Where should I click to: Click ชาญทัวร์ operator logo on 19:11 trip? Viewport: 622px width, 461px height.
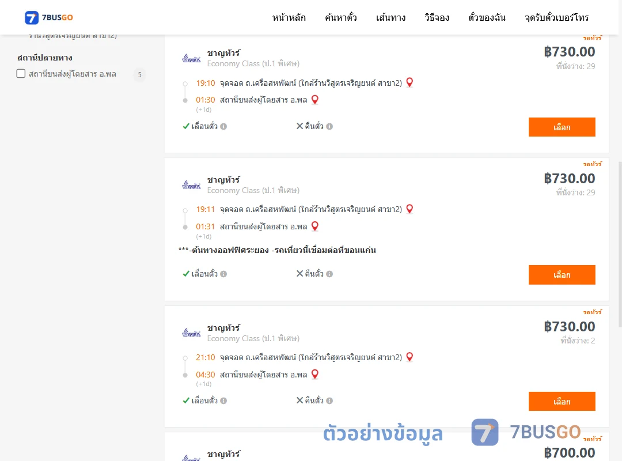click(x=191, y=185)
